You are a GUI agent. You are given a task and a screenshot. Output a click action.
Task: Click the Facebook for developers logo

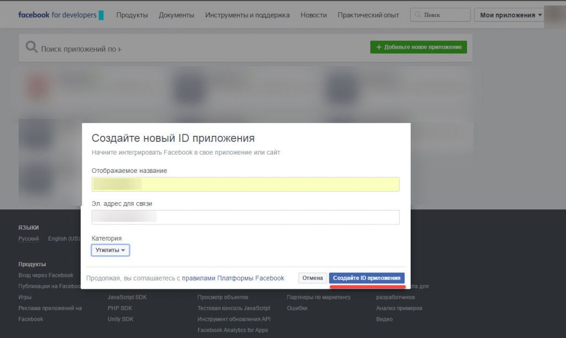(61, 15)
